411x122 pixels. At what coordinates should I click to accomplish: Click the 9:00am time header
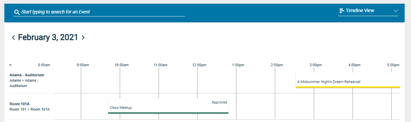83,65
